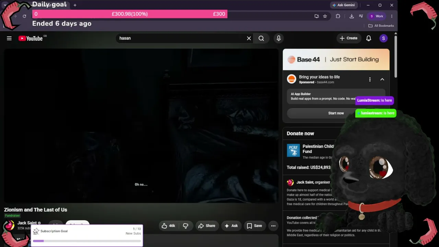Click the Base 44 advertiser round logo
Viewport: 439px width, 247px height.
292,79
